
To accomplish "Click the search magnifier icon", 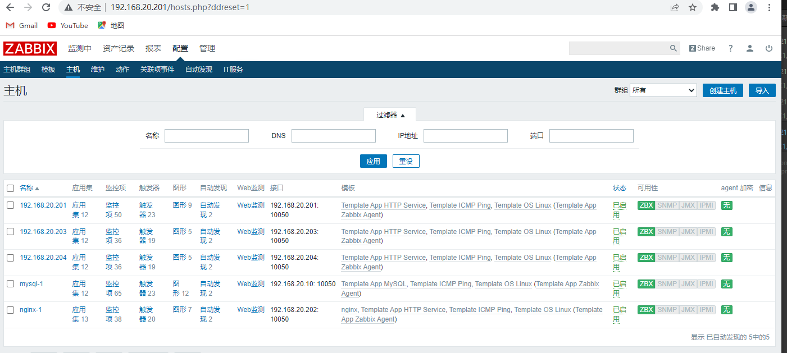I will tap(674, 49).
